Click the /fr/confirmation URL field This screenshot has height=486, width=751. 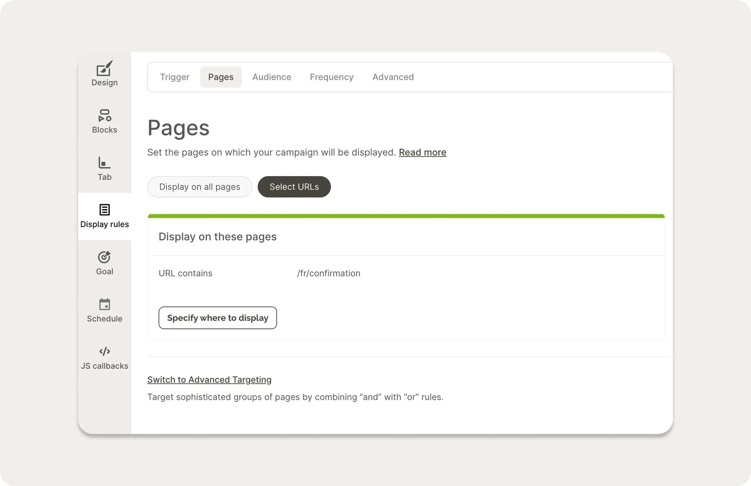tap(328, 273)
